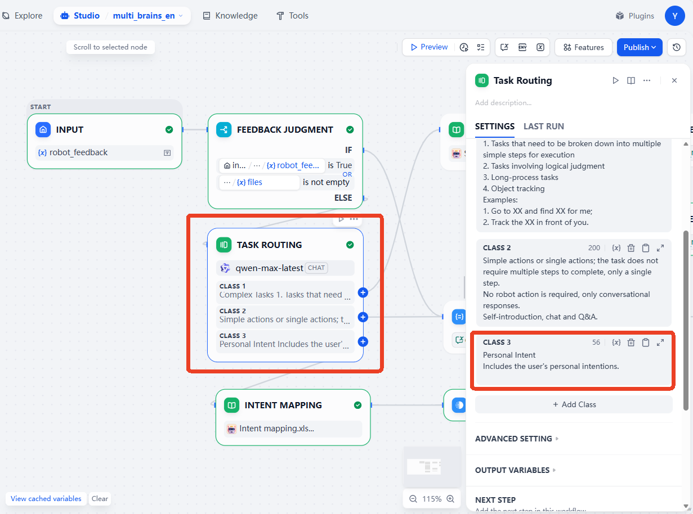
Task: Add a next node from Class 2 handle
Action: coord(363,317)
